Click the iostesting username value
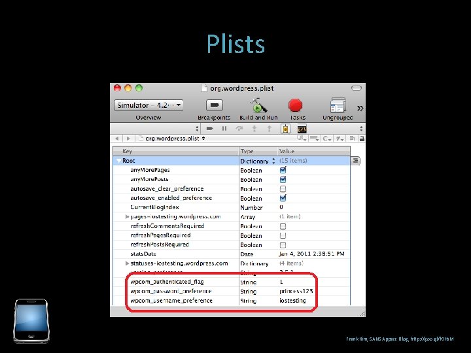 tap(292, 301)
